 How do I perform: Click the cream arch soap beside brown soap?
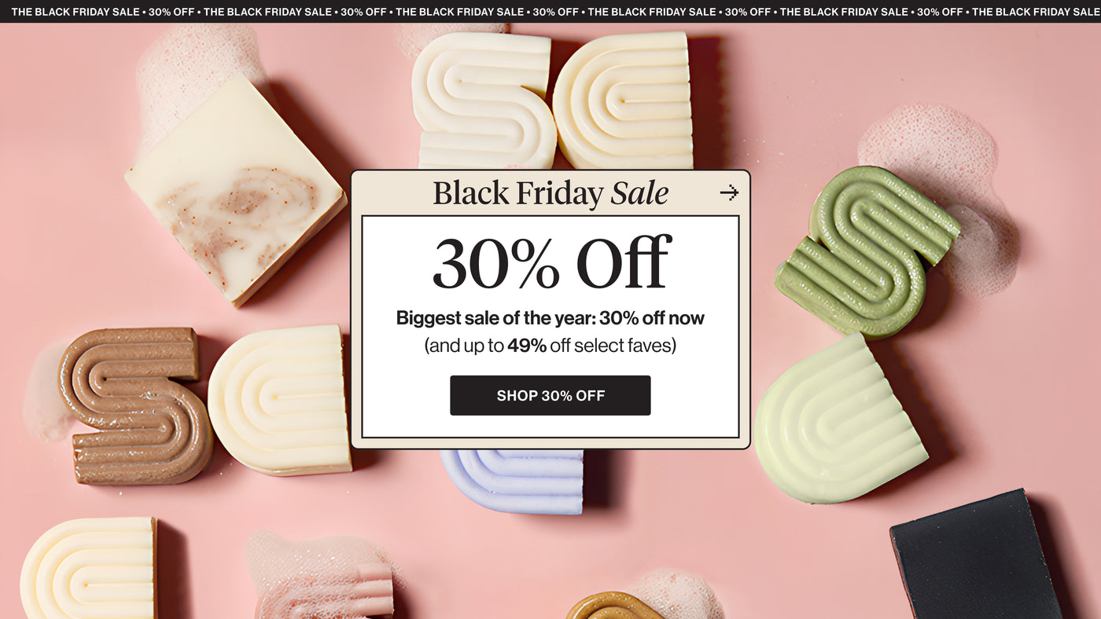(x=279, y=401)
